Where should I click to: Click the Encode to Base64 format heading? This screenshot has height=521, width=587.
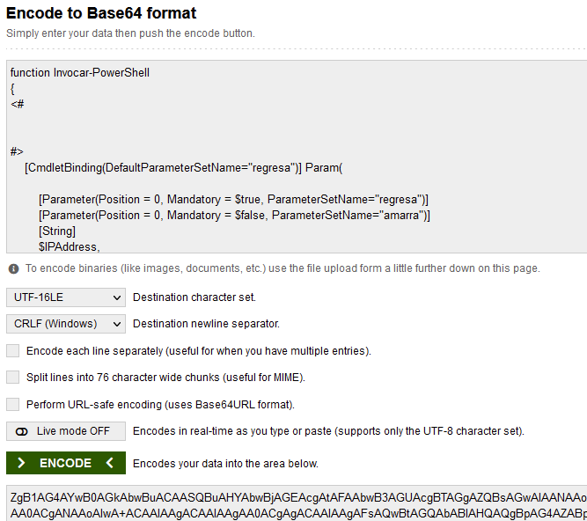(x=101, y=13)
